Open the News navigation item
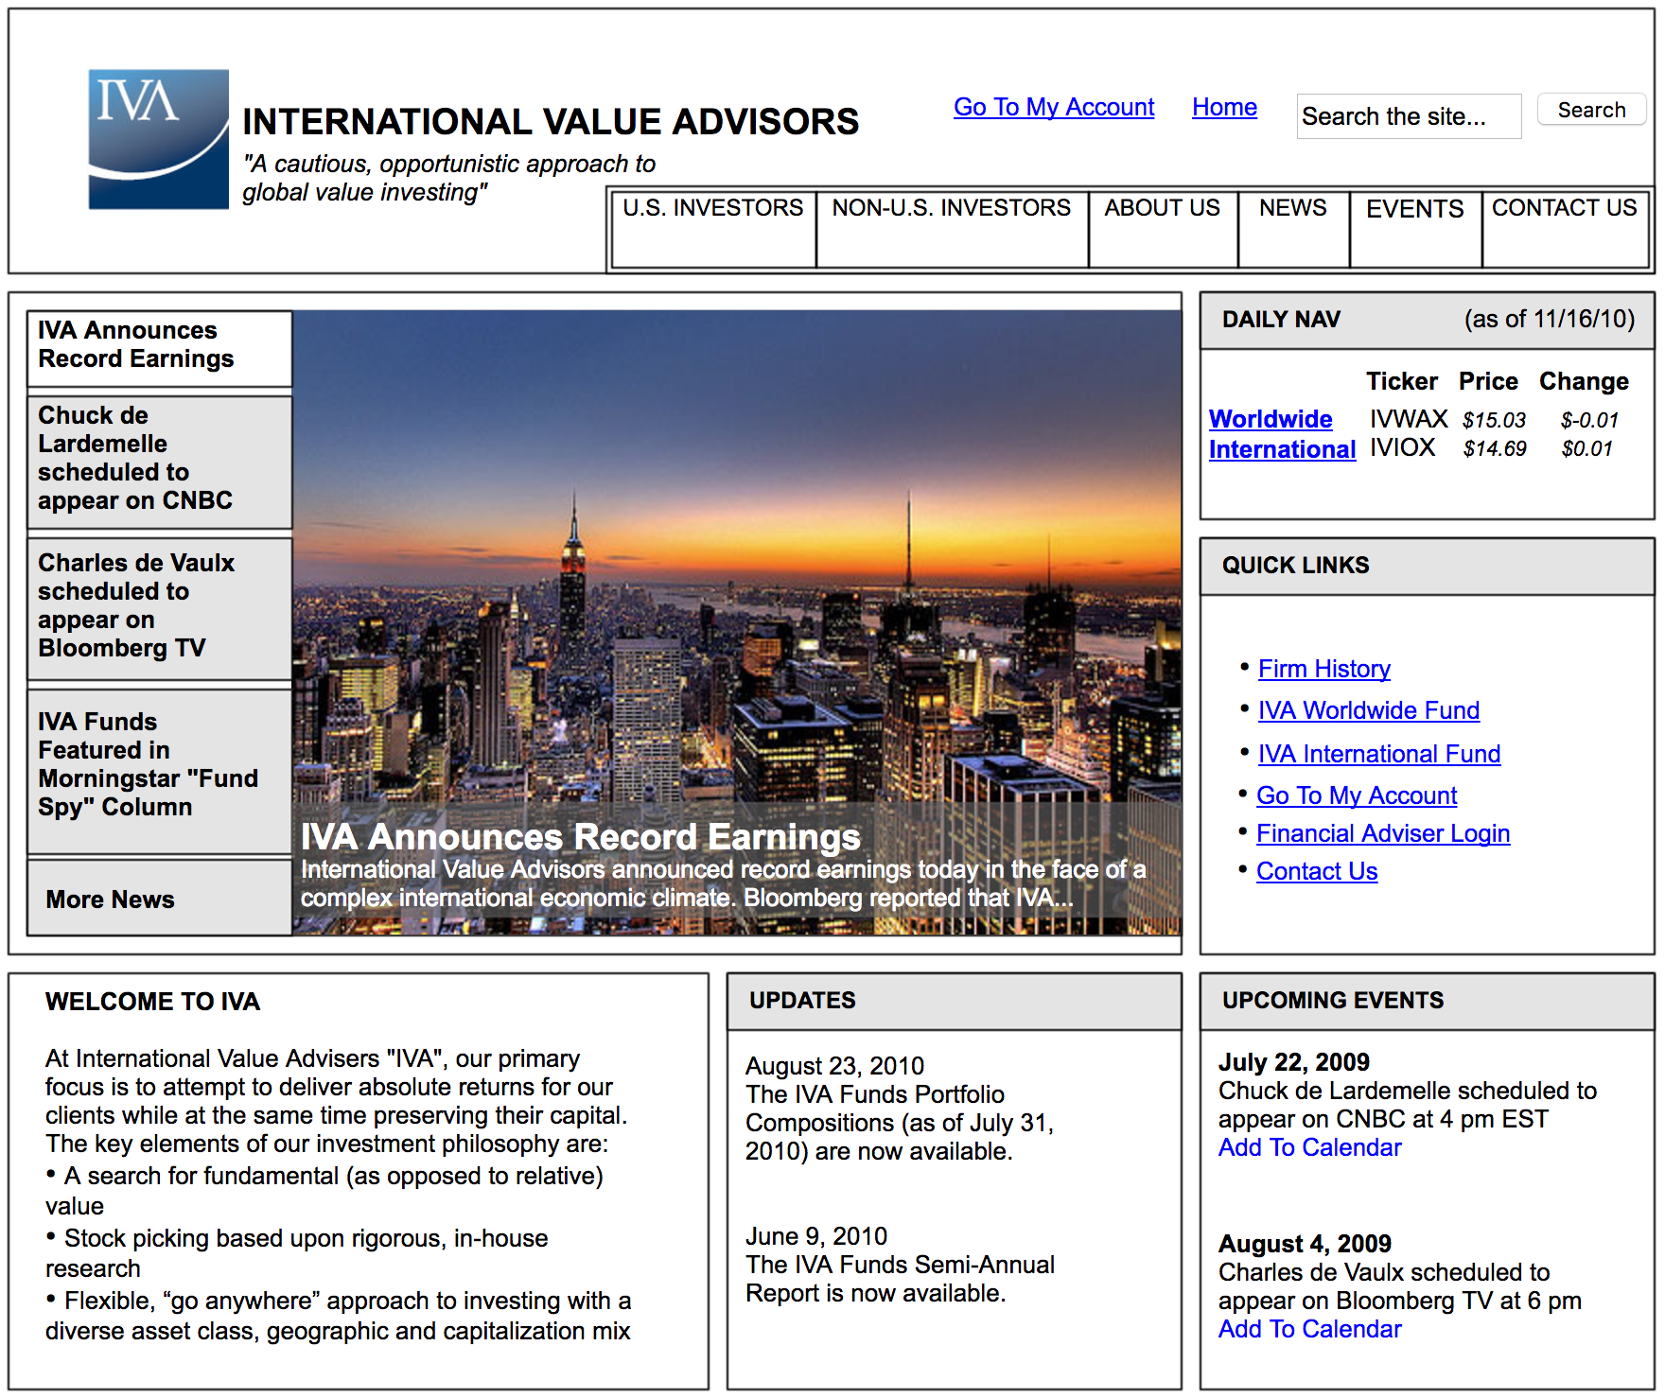The image size is (1665, 1398). click(1294, 230)
